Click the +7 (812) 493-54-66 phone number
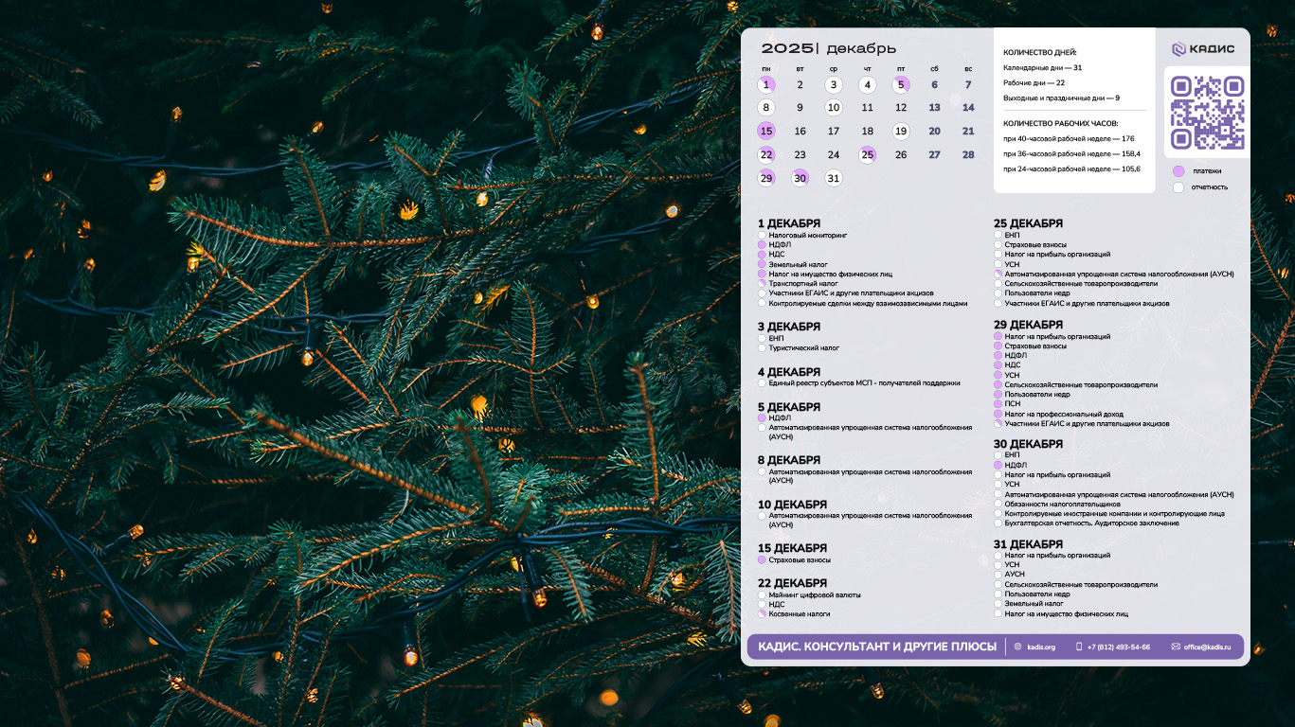 [1119, 647]
